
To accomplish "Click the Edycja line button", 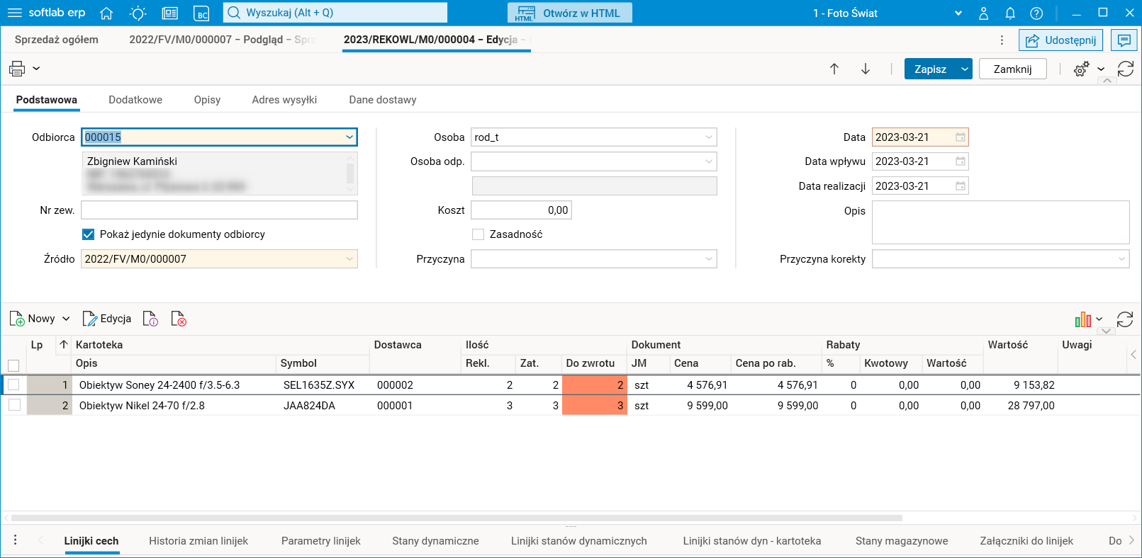I will coord(107,319).
